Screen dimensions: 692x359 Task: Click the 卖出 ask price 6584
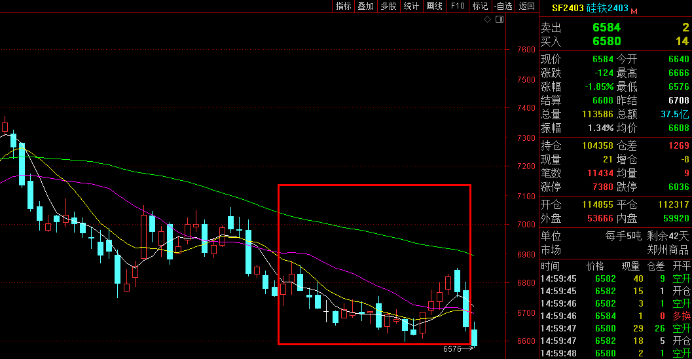[606, 28]
